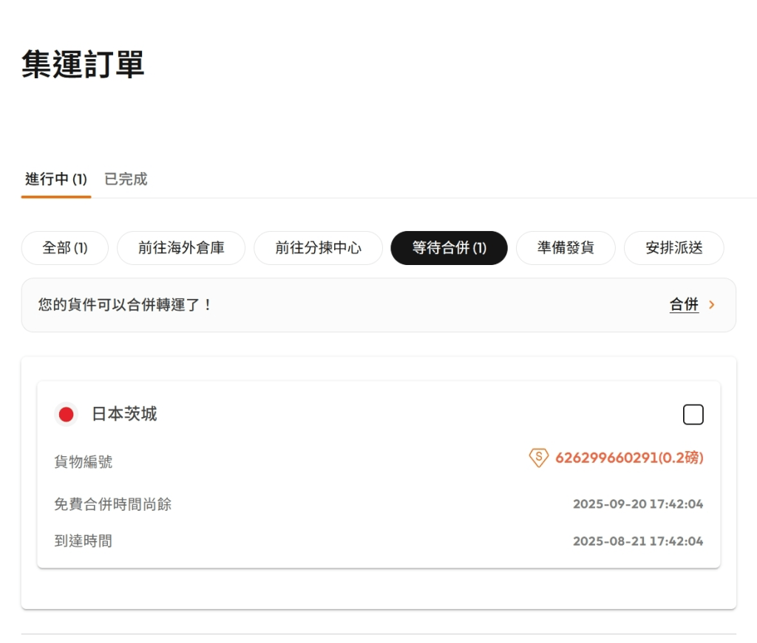The width and height of the screenshot is (757, 643).
Task: Tick the checkbox for the 日本茨城 parcel
Action: [x=693, y=415]
